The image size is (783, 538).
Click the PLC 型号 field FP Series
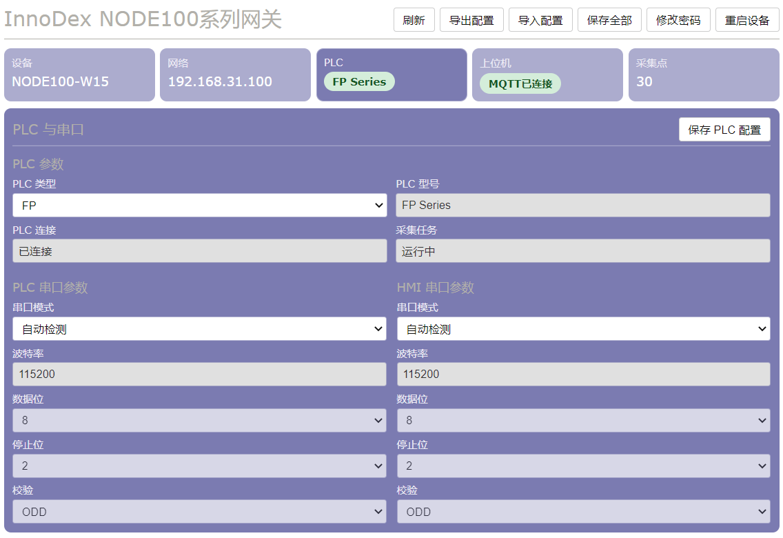click(582, 206)
